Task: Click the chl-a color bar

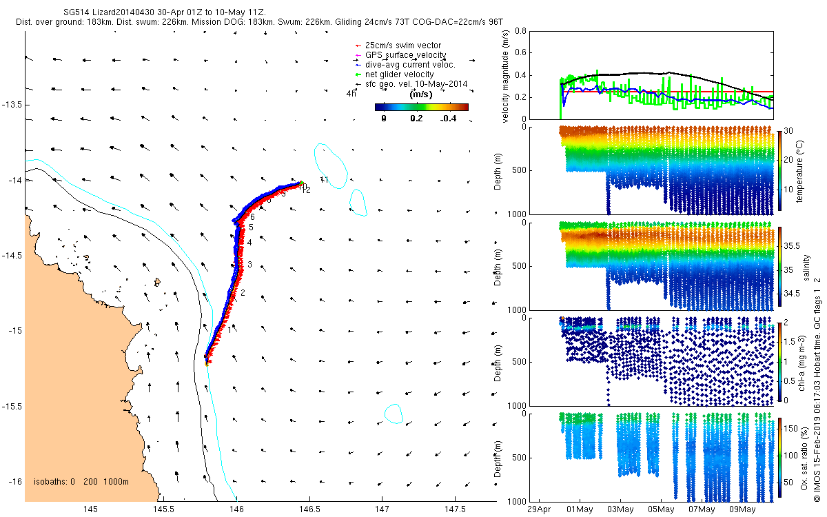Action: point(780,361)
